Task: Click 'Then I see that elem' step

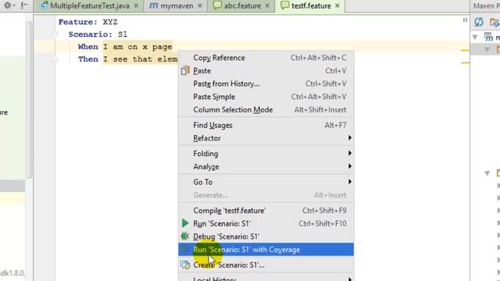Action: click(128, 59)
